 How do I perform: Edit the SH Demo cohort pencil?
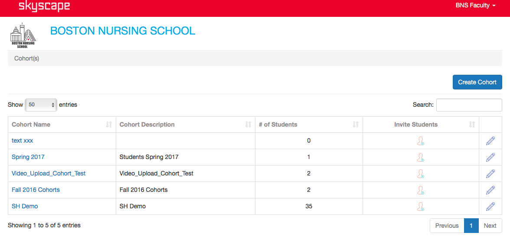pos(490,206)
